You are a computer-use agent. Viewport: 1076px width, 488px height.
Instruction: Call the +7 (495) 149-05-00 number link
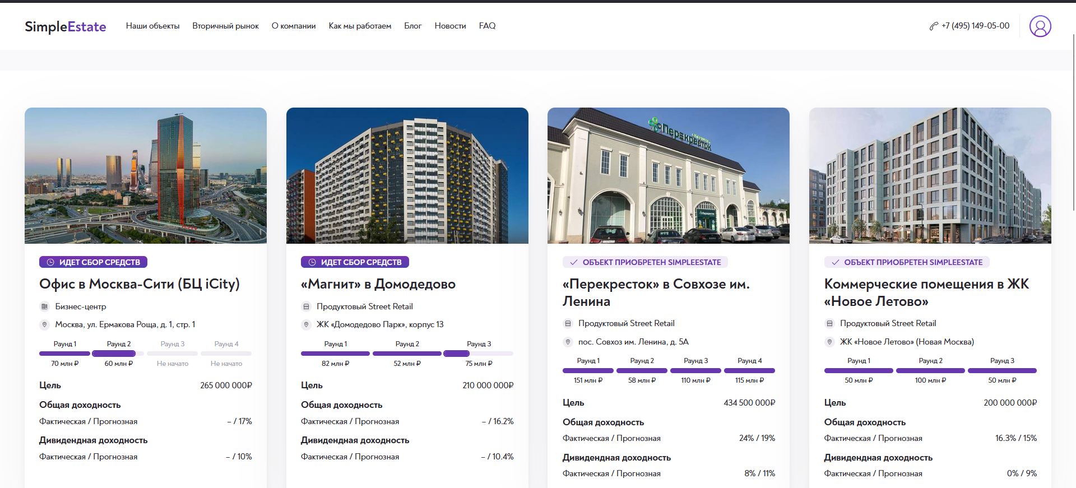point(975,26)
